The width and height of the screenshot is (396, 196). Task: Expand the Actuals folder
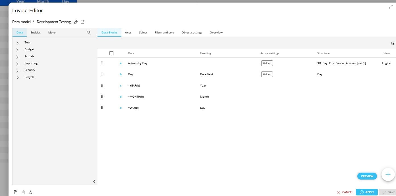click(x=18, y=57)
